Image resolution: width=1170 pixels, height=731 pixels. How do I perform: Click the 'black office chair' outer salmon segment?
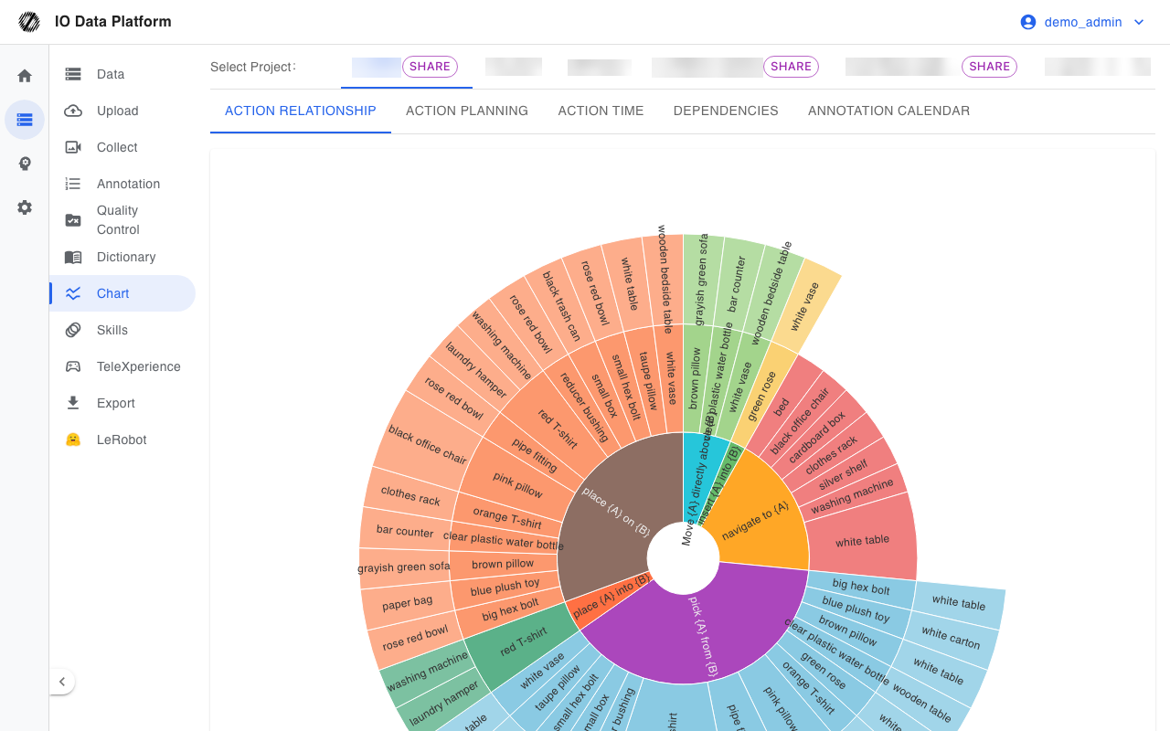click(427, 444)
